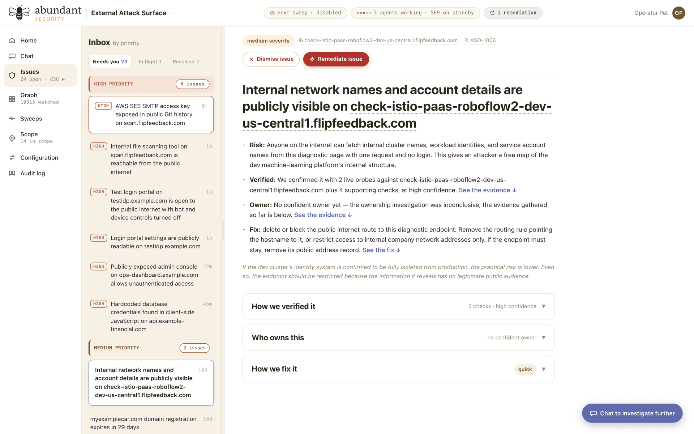This screenshot has width=694, height=434.
Task: Open the Publicly exposed admin console issue
Action: click(151, 275)
